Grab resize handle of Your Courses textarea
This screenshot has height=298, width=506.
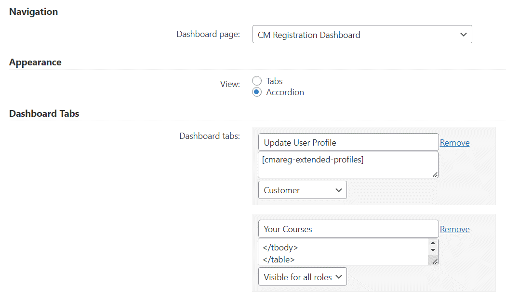pyautogui.click(x=435, y=261)
